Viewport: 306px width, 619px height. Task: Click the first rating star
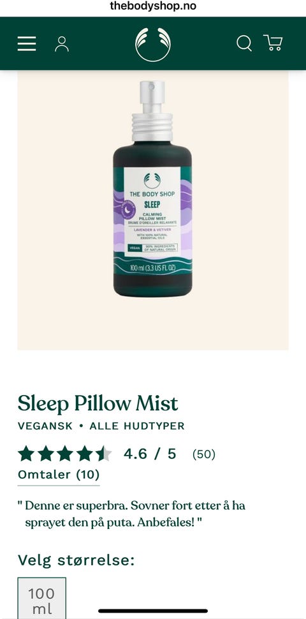26,454
